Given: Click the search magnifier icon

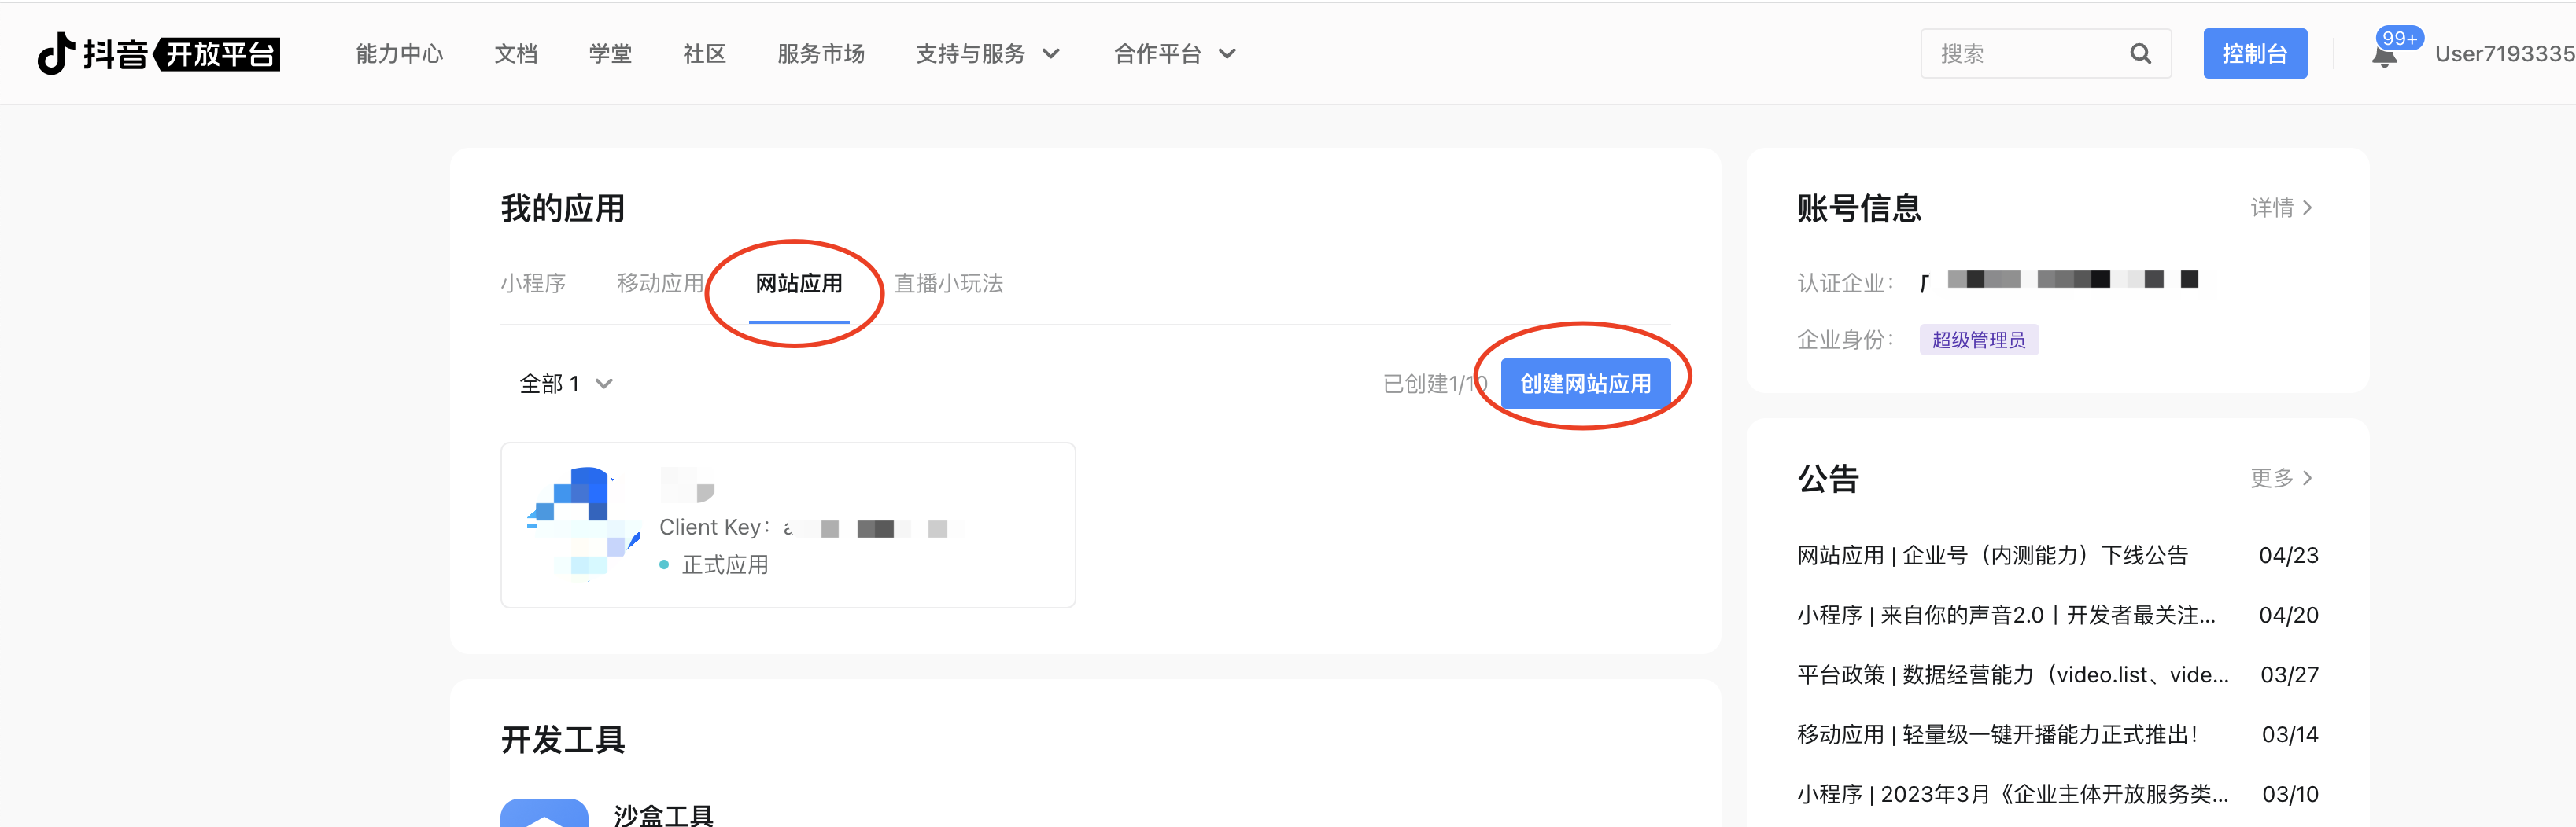Looking at the screenshot, I should tap(2140, 54).
